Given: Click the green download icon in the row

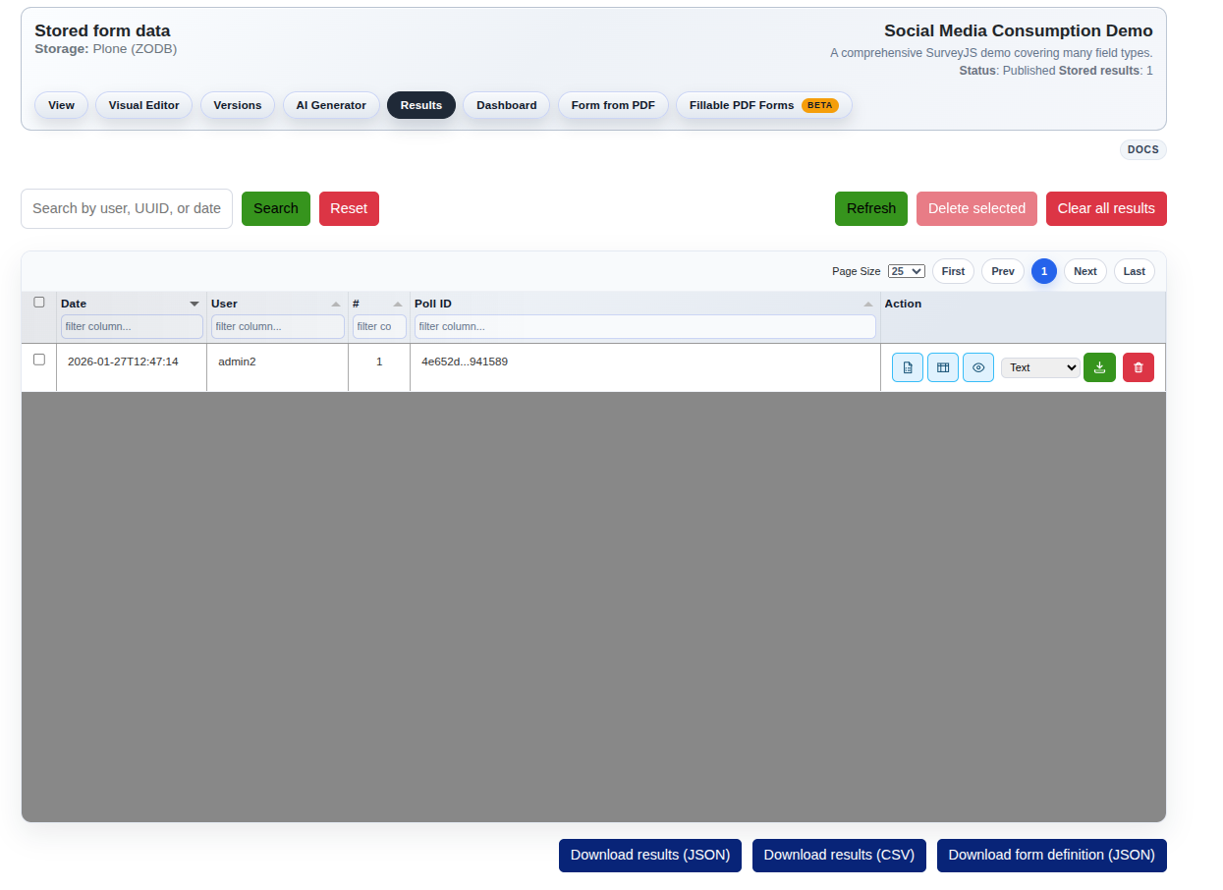Looking at the screenshot, I should coord(1099,367).
